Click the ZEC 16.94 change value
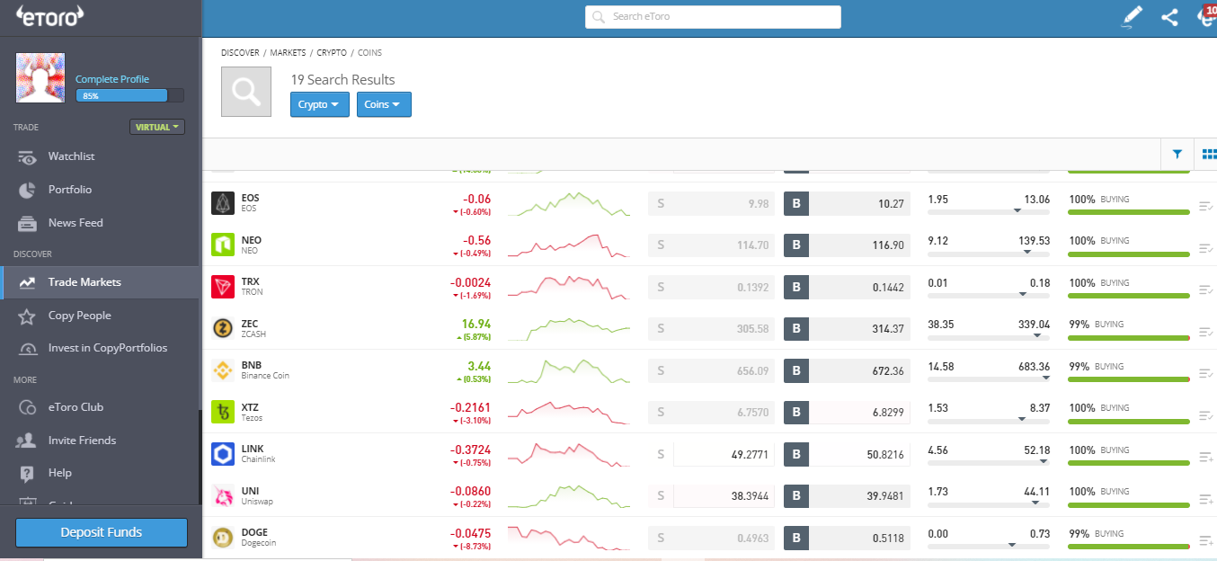The image size is (1217, 561). pos(475,323)
